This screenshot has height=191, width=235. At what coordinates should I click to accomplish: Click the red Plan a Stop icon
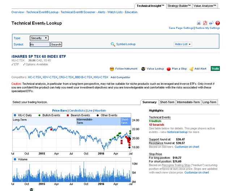[168, 69]
